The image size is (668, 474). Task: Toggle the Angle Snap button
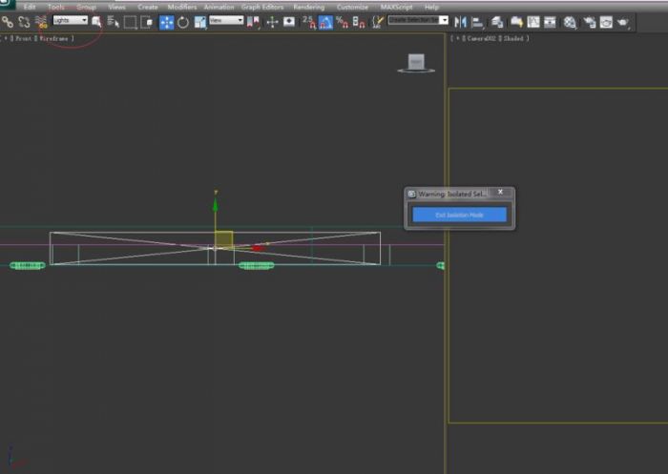pyautogui.click(x=325, y=21)
